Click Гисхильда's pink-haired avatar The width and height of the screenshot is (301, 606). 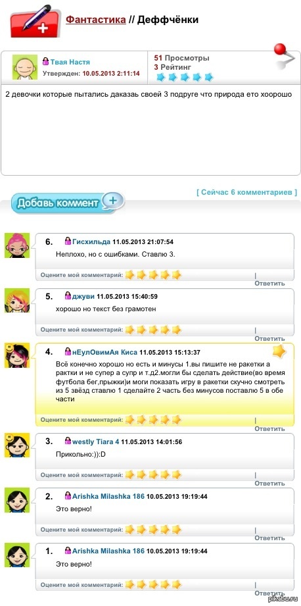point(17,245)
